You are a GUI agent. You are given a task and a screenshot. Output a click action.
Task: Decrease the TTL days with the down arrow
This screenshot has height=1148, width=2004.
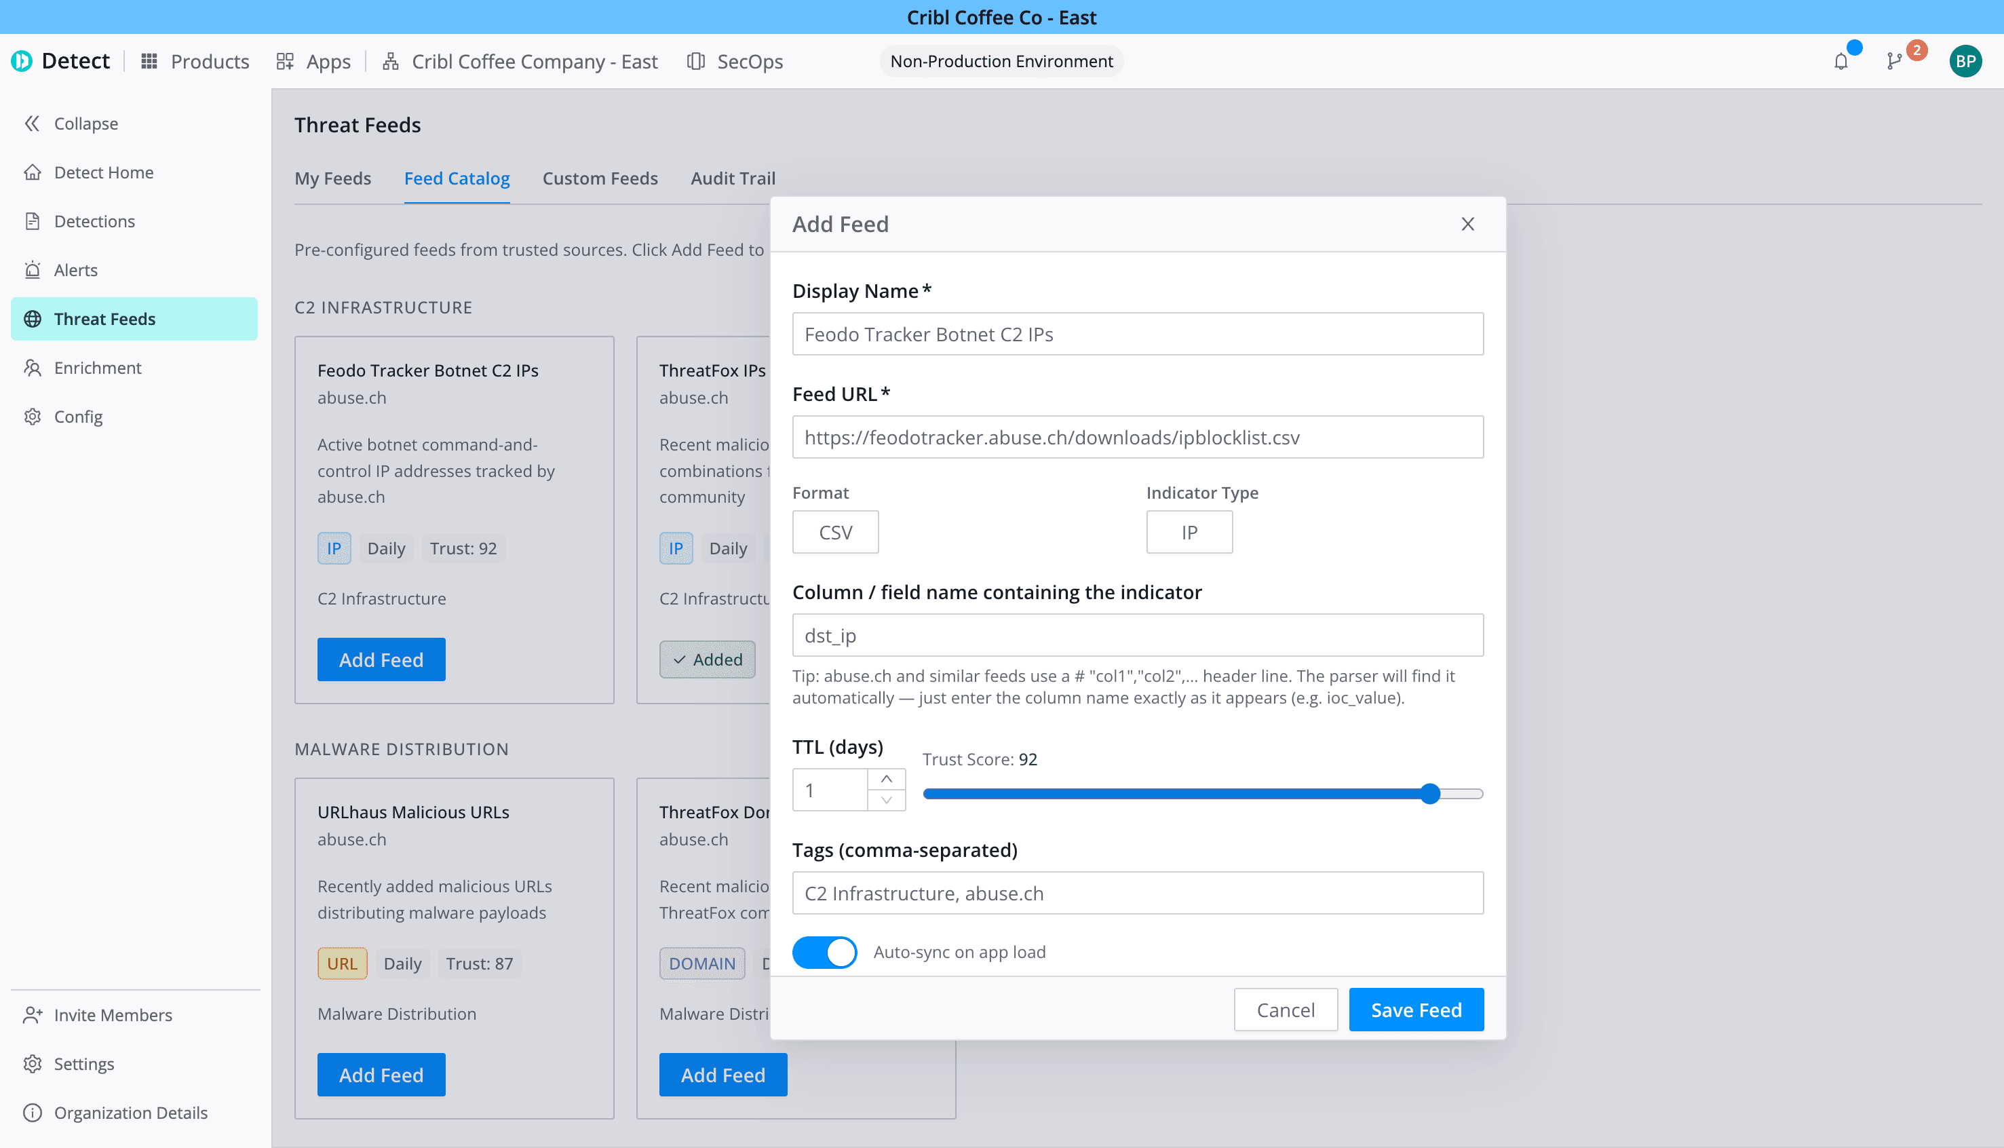point(886,799)
